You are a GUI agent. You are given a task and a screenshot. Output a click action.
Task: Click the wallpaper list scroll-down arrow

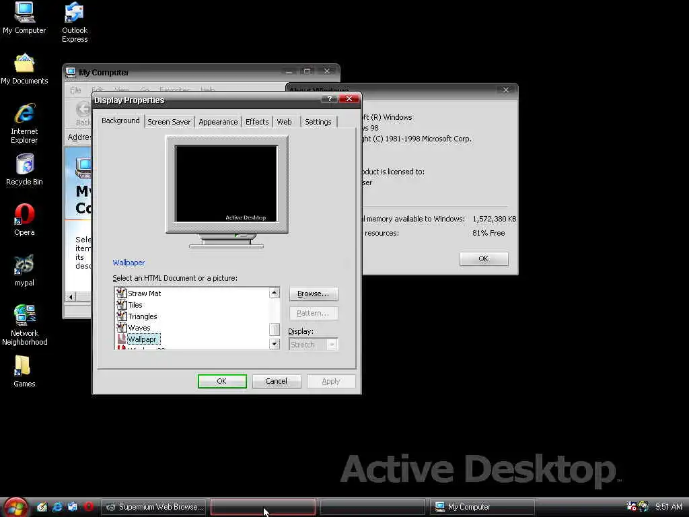click(x=275, y=344)
